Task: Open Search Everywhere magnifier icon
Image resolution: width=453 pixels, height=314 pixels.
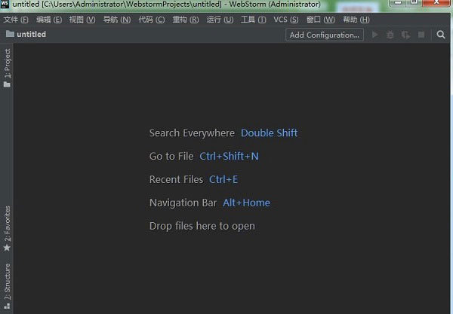Action: pos(441,35)
